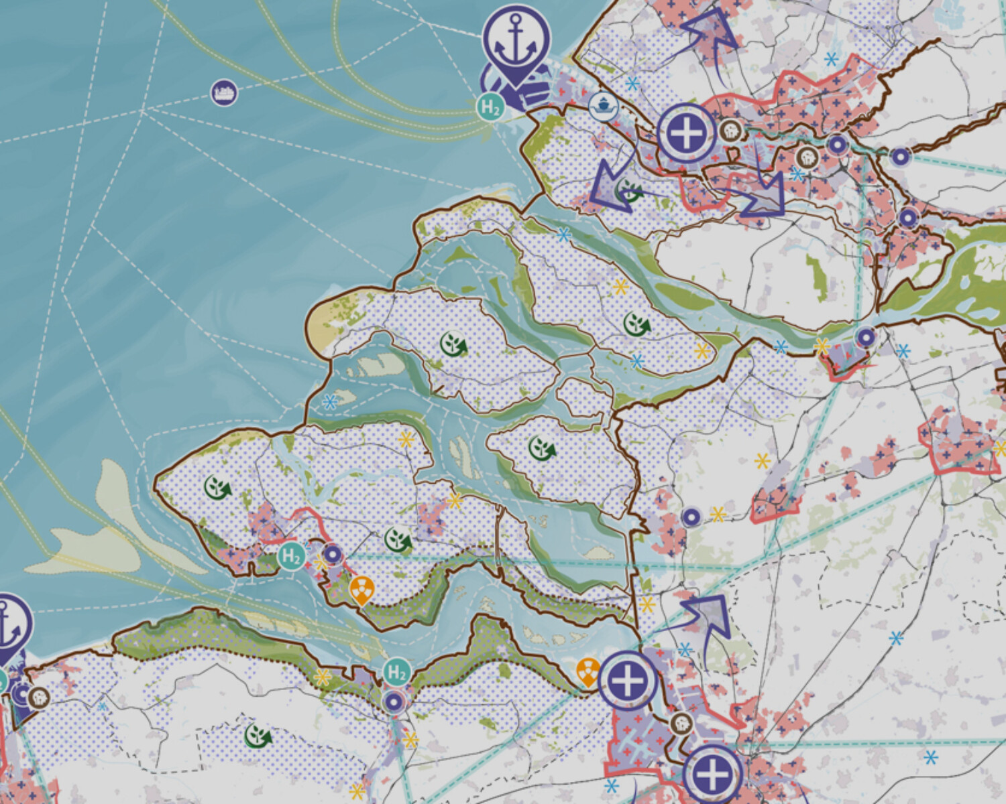
Task: Select purple ring marker right of the western H2 icon
Action: (x=333, y=555)
